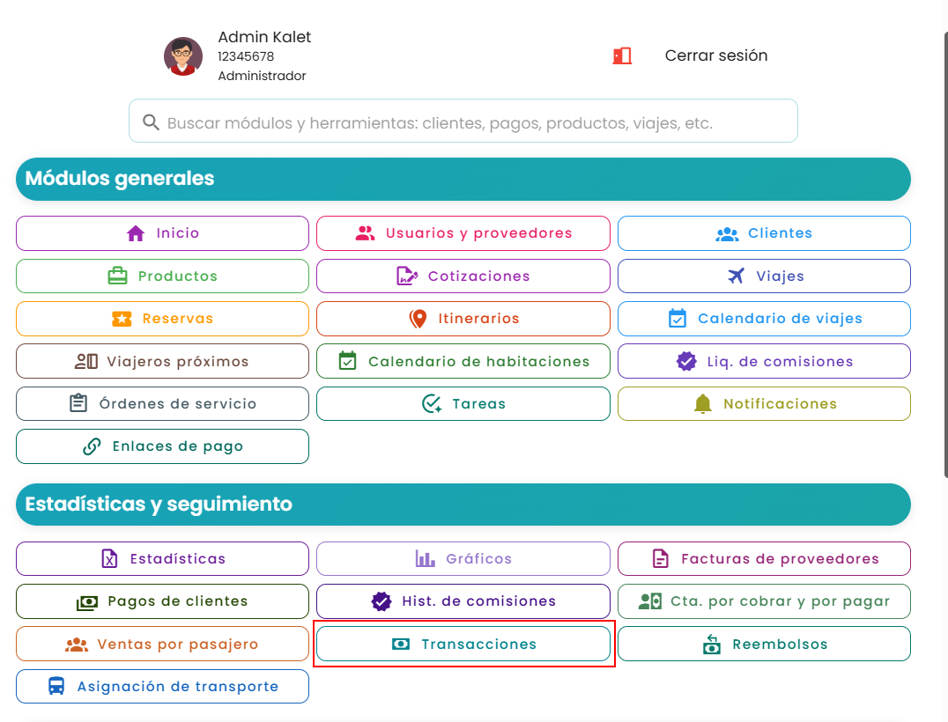
Task: Click the Admin Kalet avatar picture
Action: pos(183,56)
